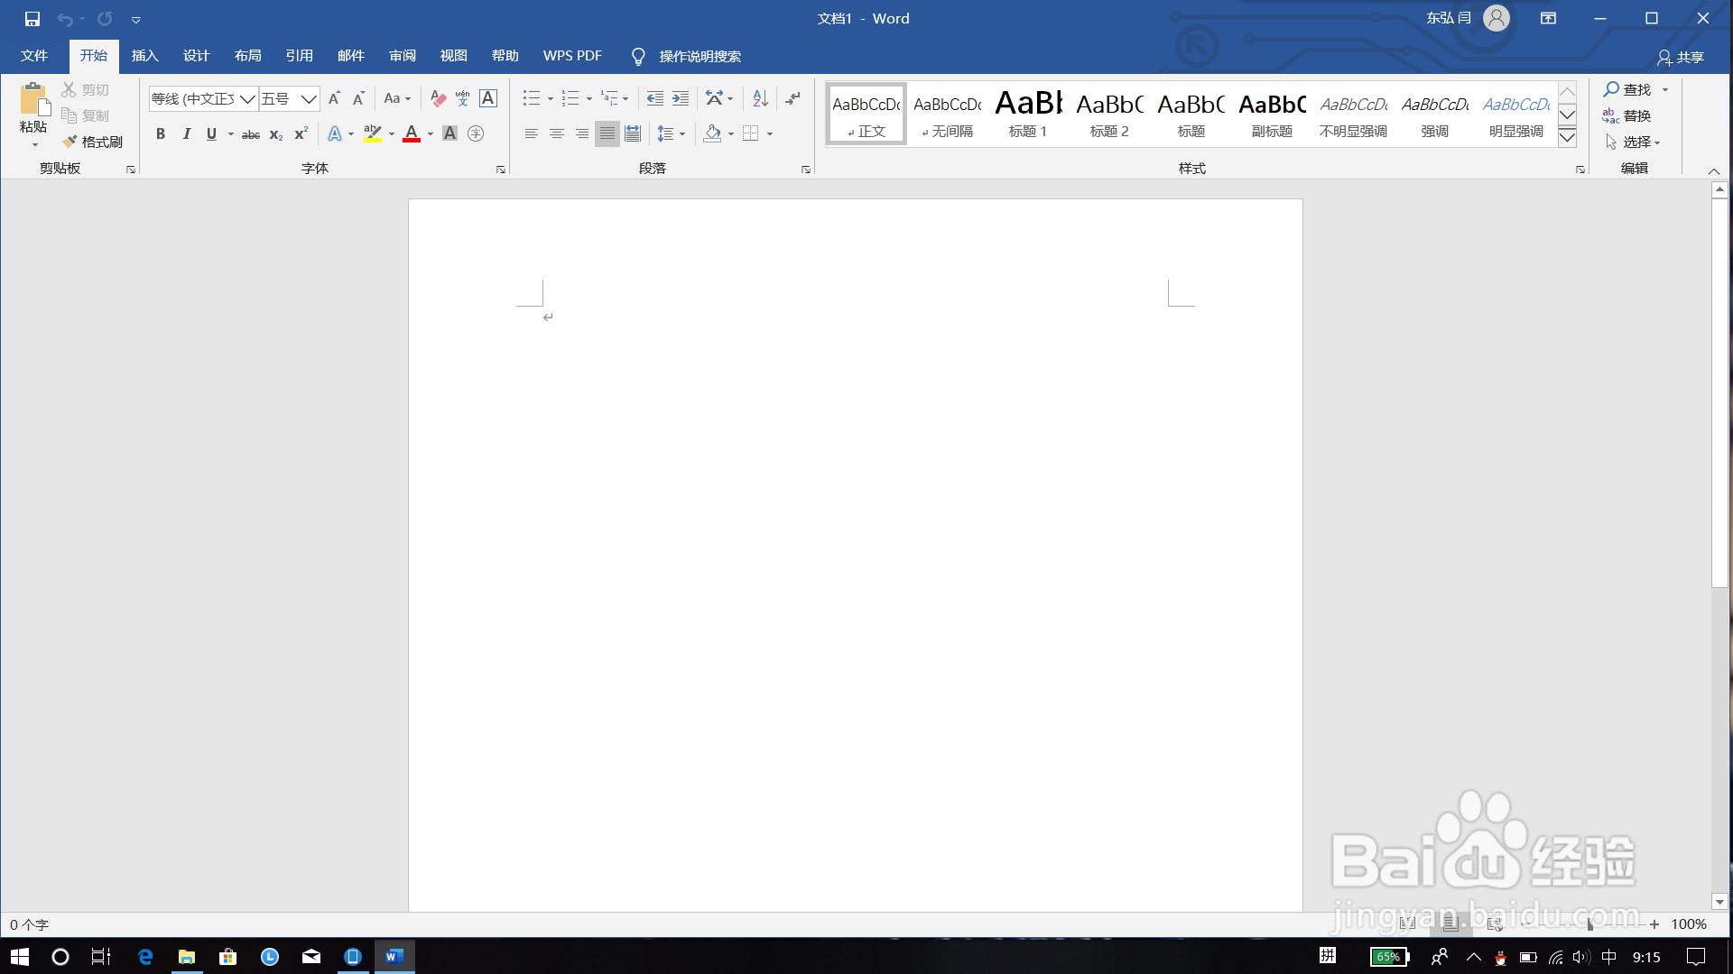Toggle Bold formatting
Viewport: 1733px width, 974px height.
(x=161, y=133)
